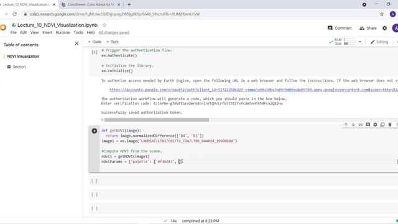398x224 pixels.
Task: Delete the selected code cell
Action: pos(390,124)
